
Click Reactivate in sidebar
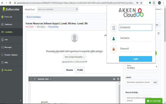click(x=11, y=70)
